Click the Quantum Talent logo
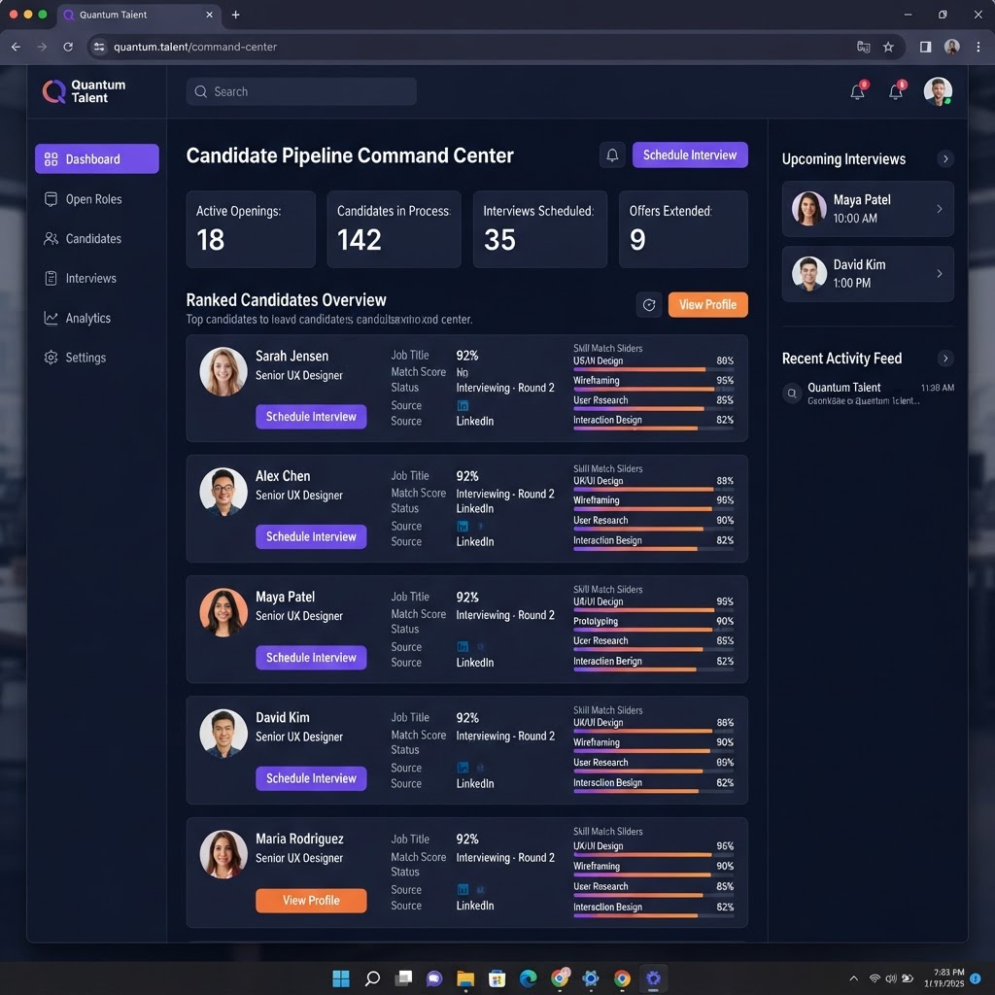This screenshot has height=995, width=995. [84, 91]
